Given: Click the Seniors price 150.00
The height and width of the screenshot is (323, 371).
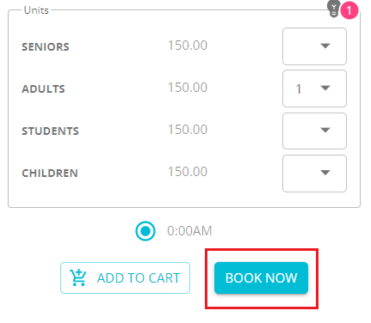Looking at the screenshot, I should [188, 46].
